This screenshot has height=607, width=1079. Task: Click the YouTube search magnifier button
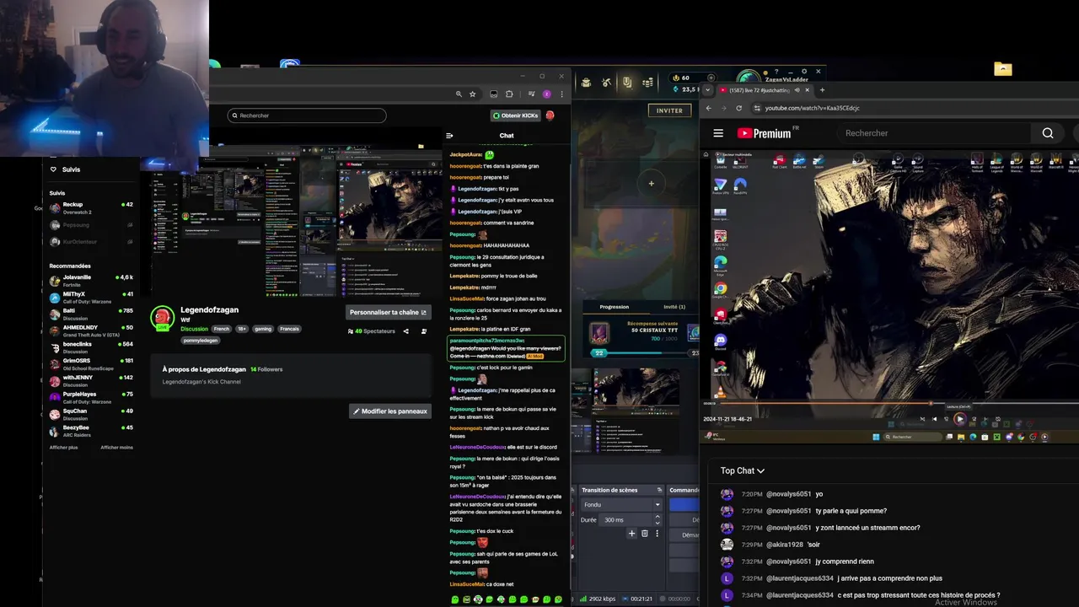1048,133
